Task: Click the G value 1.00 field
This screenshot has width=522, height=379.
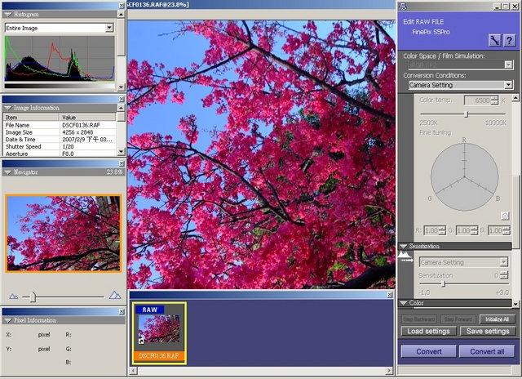Action: 463,230
